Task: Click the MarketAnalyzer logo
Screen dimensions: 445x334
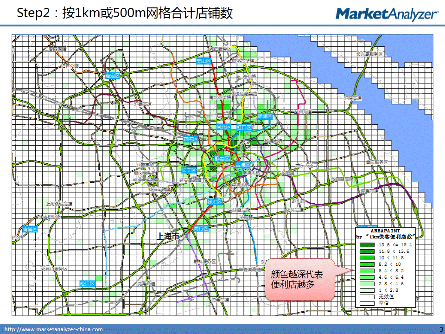Action: coord(387,14)
